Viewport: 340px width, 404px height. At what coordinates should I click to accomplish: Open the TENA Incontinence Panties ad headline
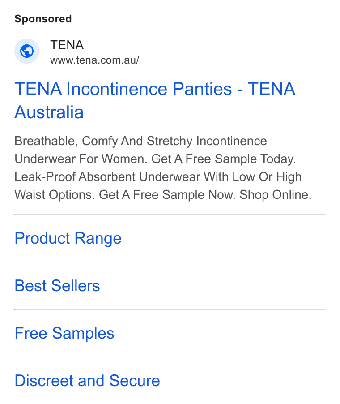point(155,100)
